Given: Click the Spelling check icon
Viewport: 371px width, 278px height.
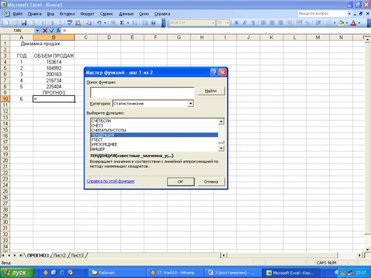Looking at the screenshot, I should pos(70,23).
